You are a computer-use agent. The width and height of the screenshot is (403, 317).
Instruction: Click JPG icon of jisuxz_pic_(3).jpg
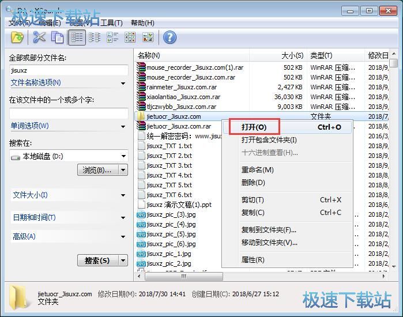pyautogui.click(x=141, y=214)
